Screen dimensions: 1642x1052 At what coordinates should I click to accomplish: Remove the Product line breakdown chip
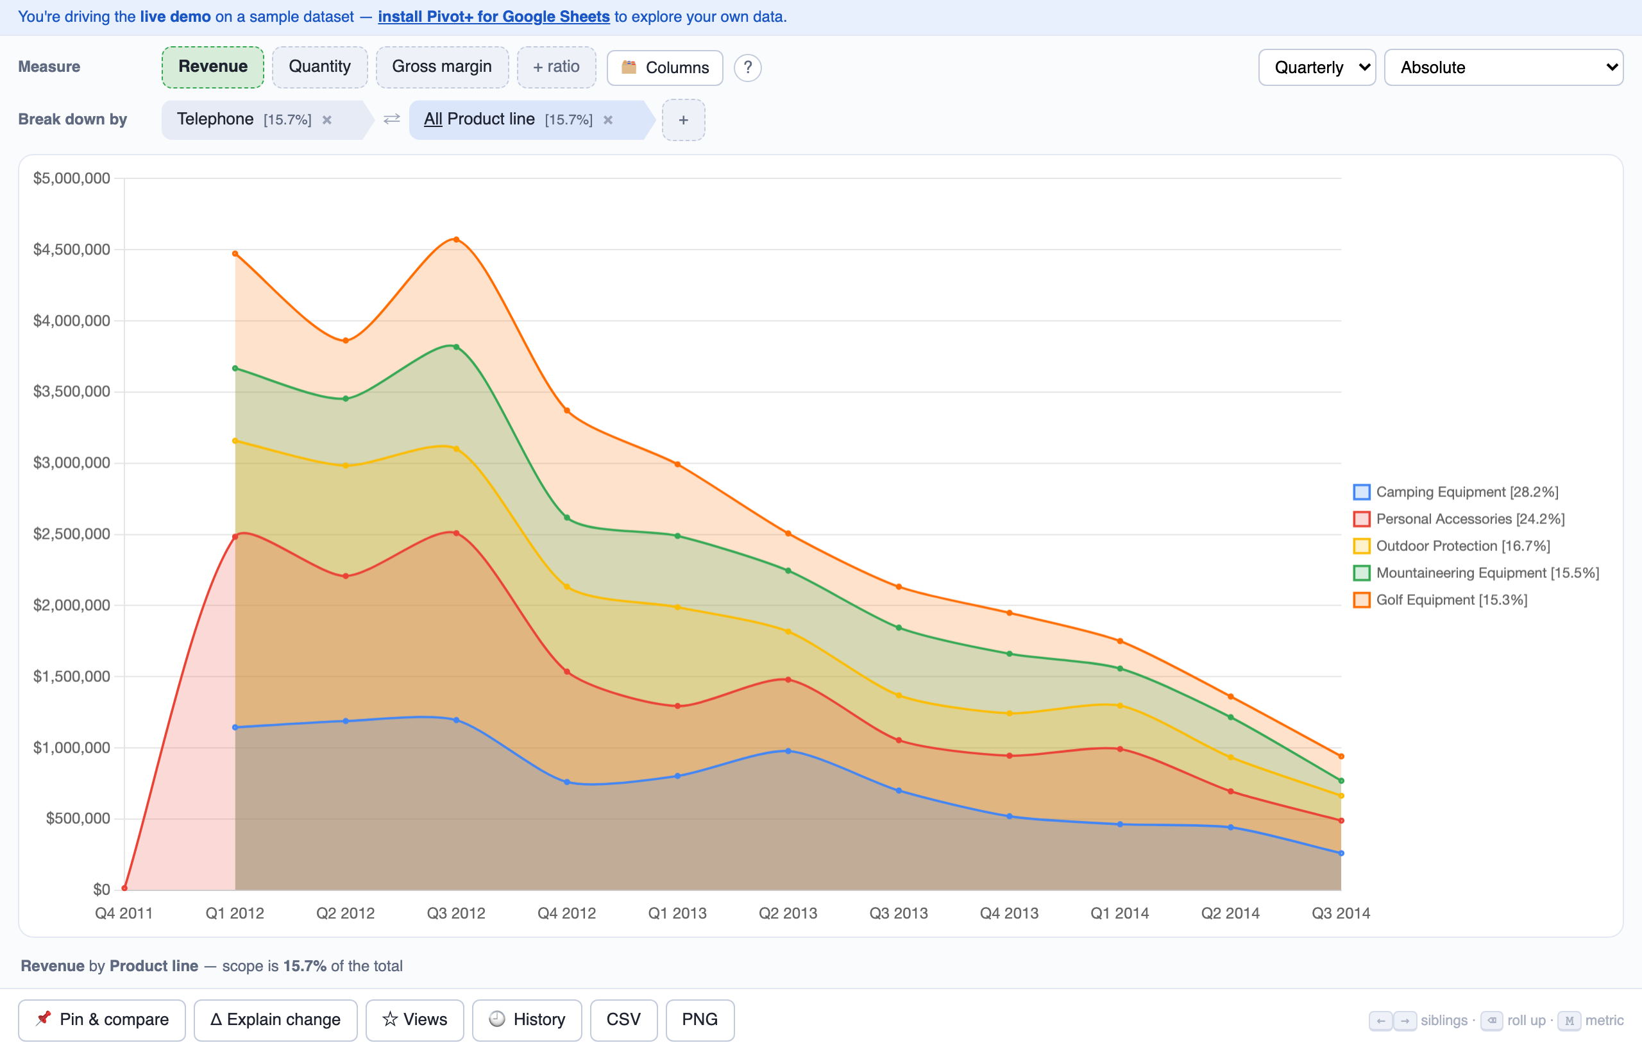click(608, 119)
